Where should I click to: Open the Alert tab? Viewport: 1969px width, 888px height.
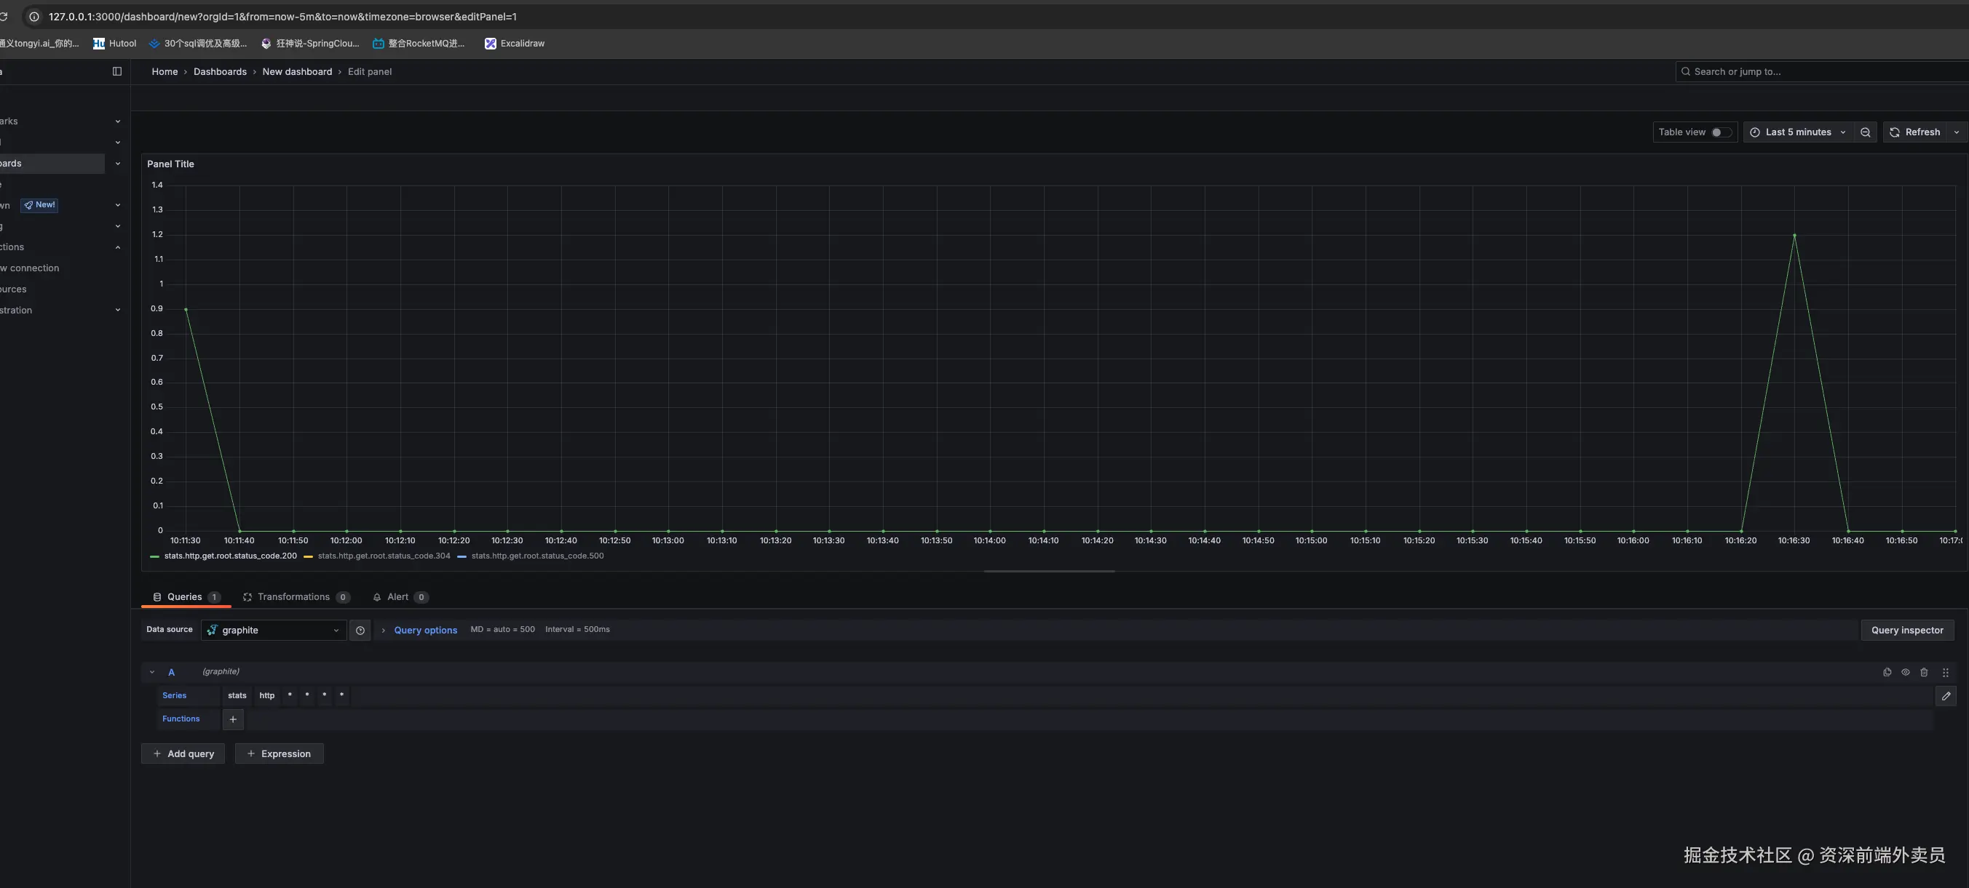pos(397,597)
